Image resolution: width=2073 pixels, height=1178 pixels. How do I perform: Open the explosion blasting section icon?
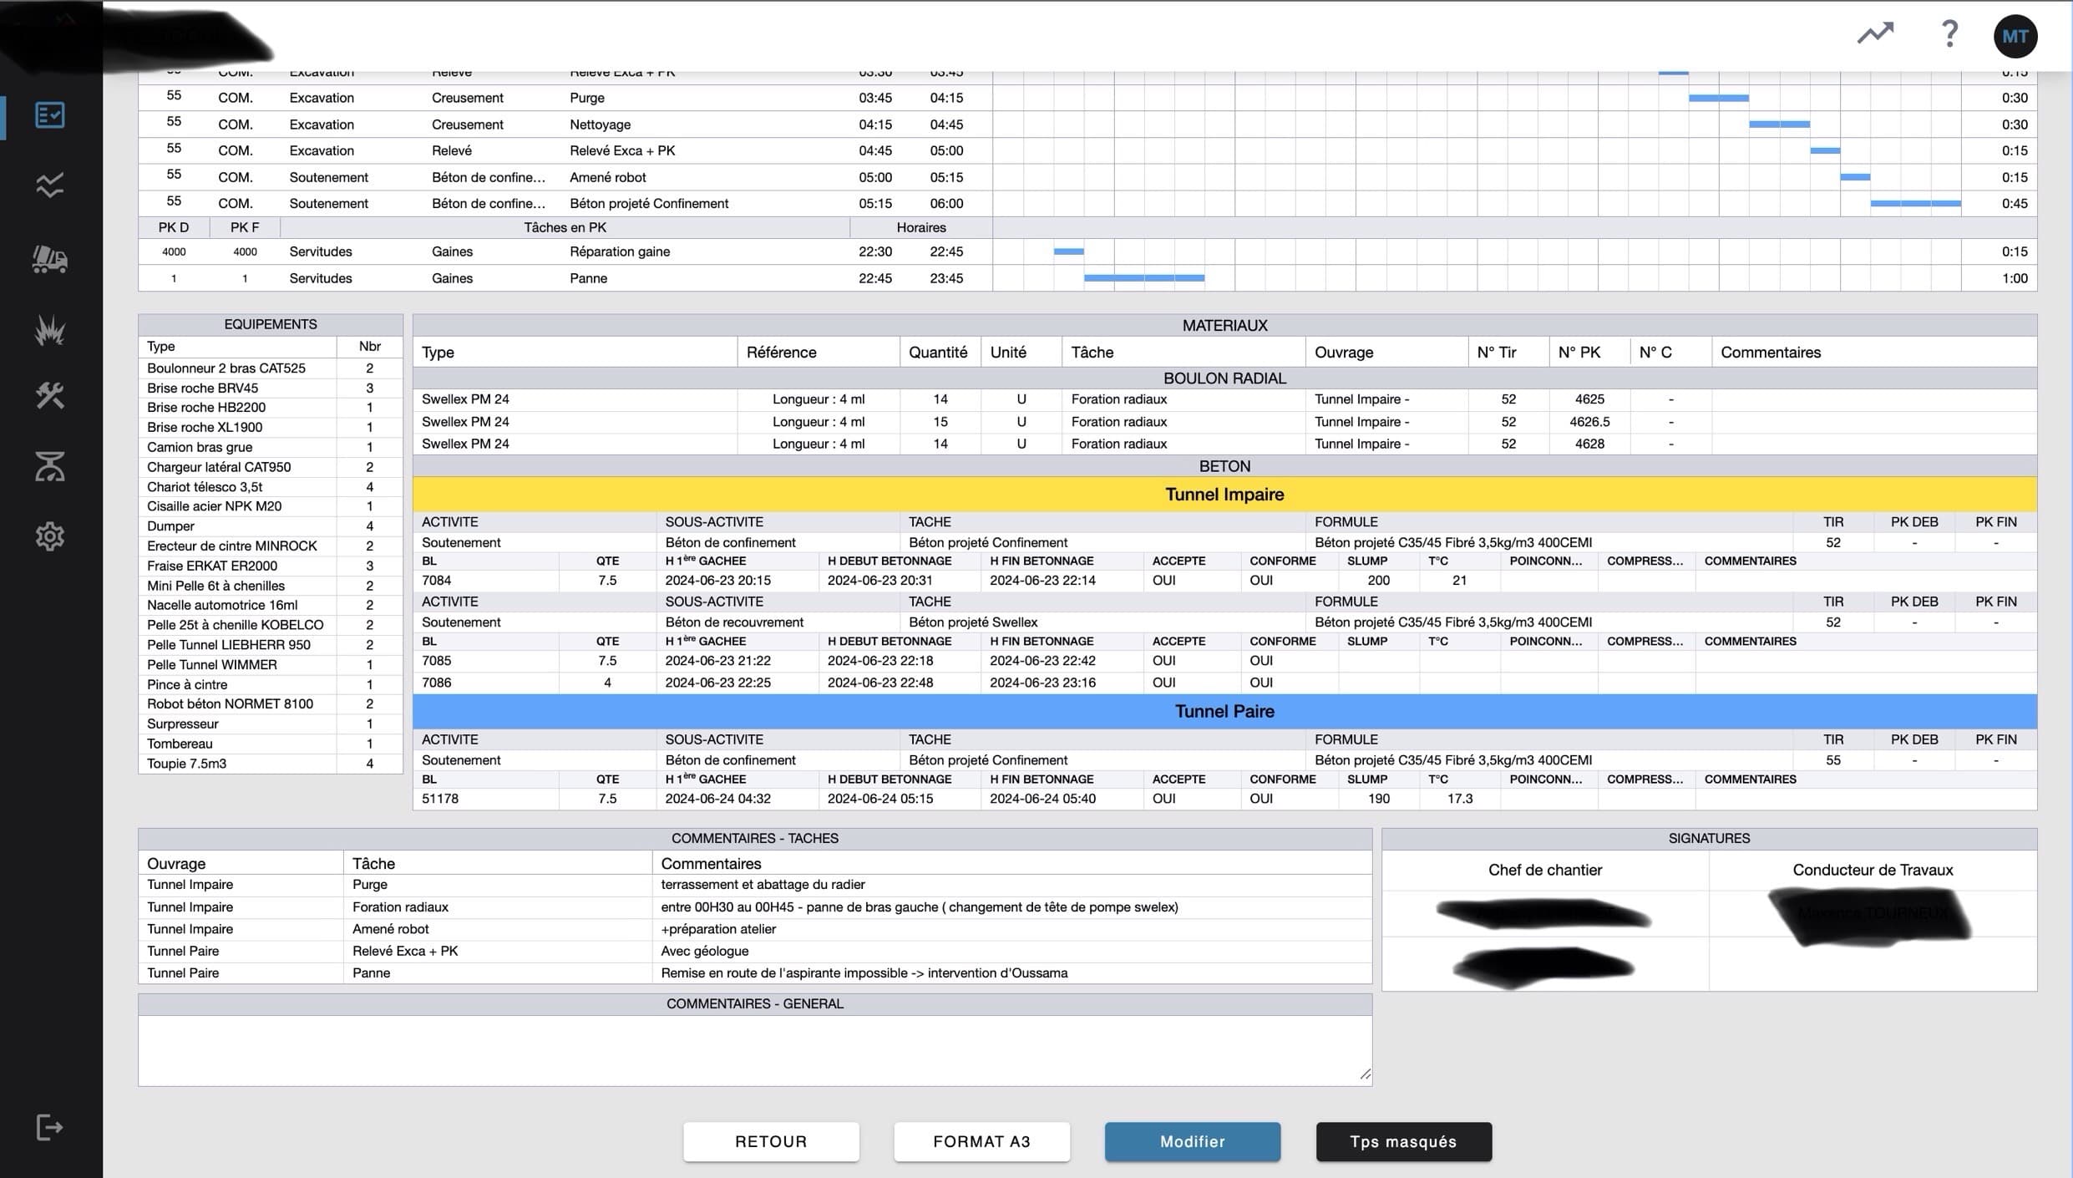coord(49,329)
